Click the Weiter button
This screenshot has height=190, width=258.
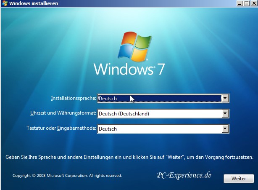(239, 179)
